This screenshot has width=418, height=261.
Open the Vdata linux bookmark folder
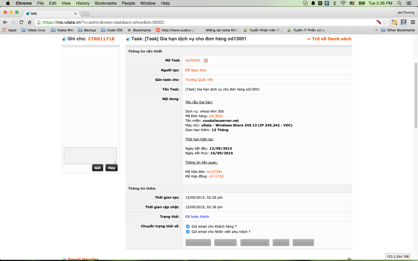pos(33,30)
